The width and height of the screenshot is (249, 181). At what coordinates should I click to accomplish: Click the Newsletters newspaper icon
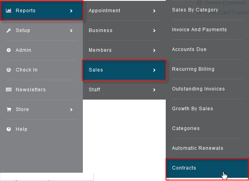pyautogui.click(x=9, y=90)
